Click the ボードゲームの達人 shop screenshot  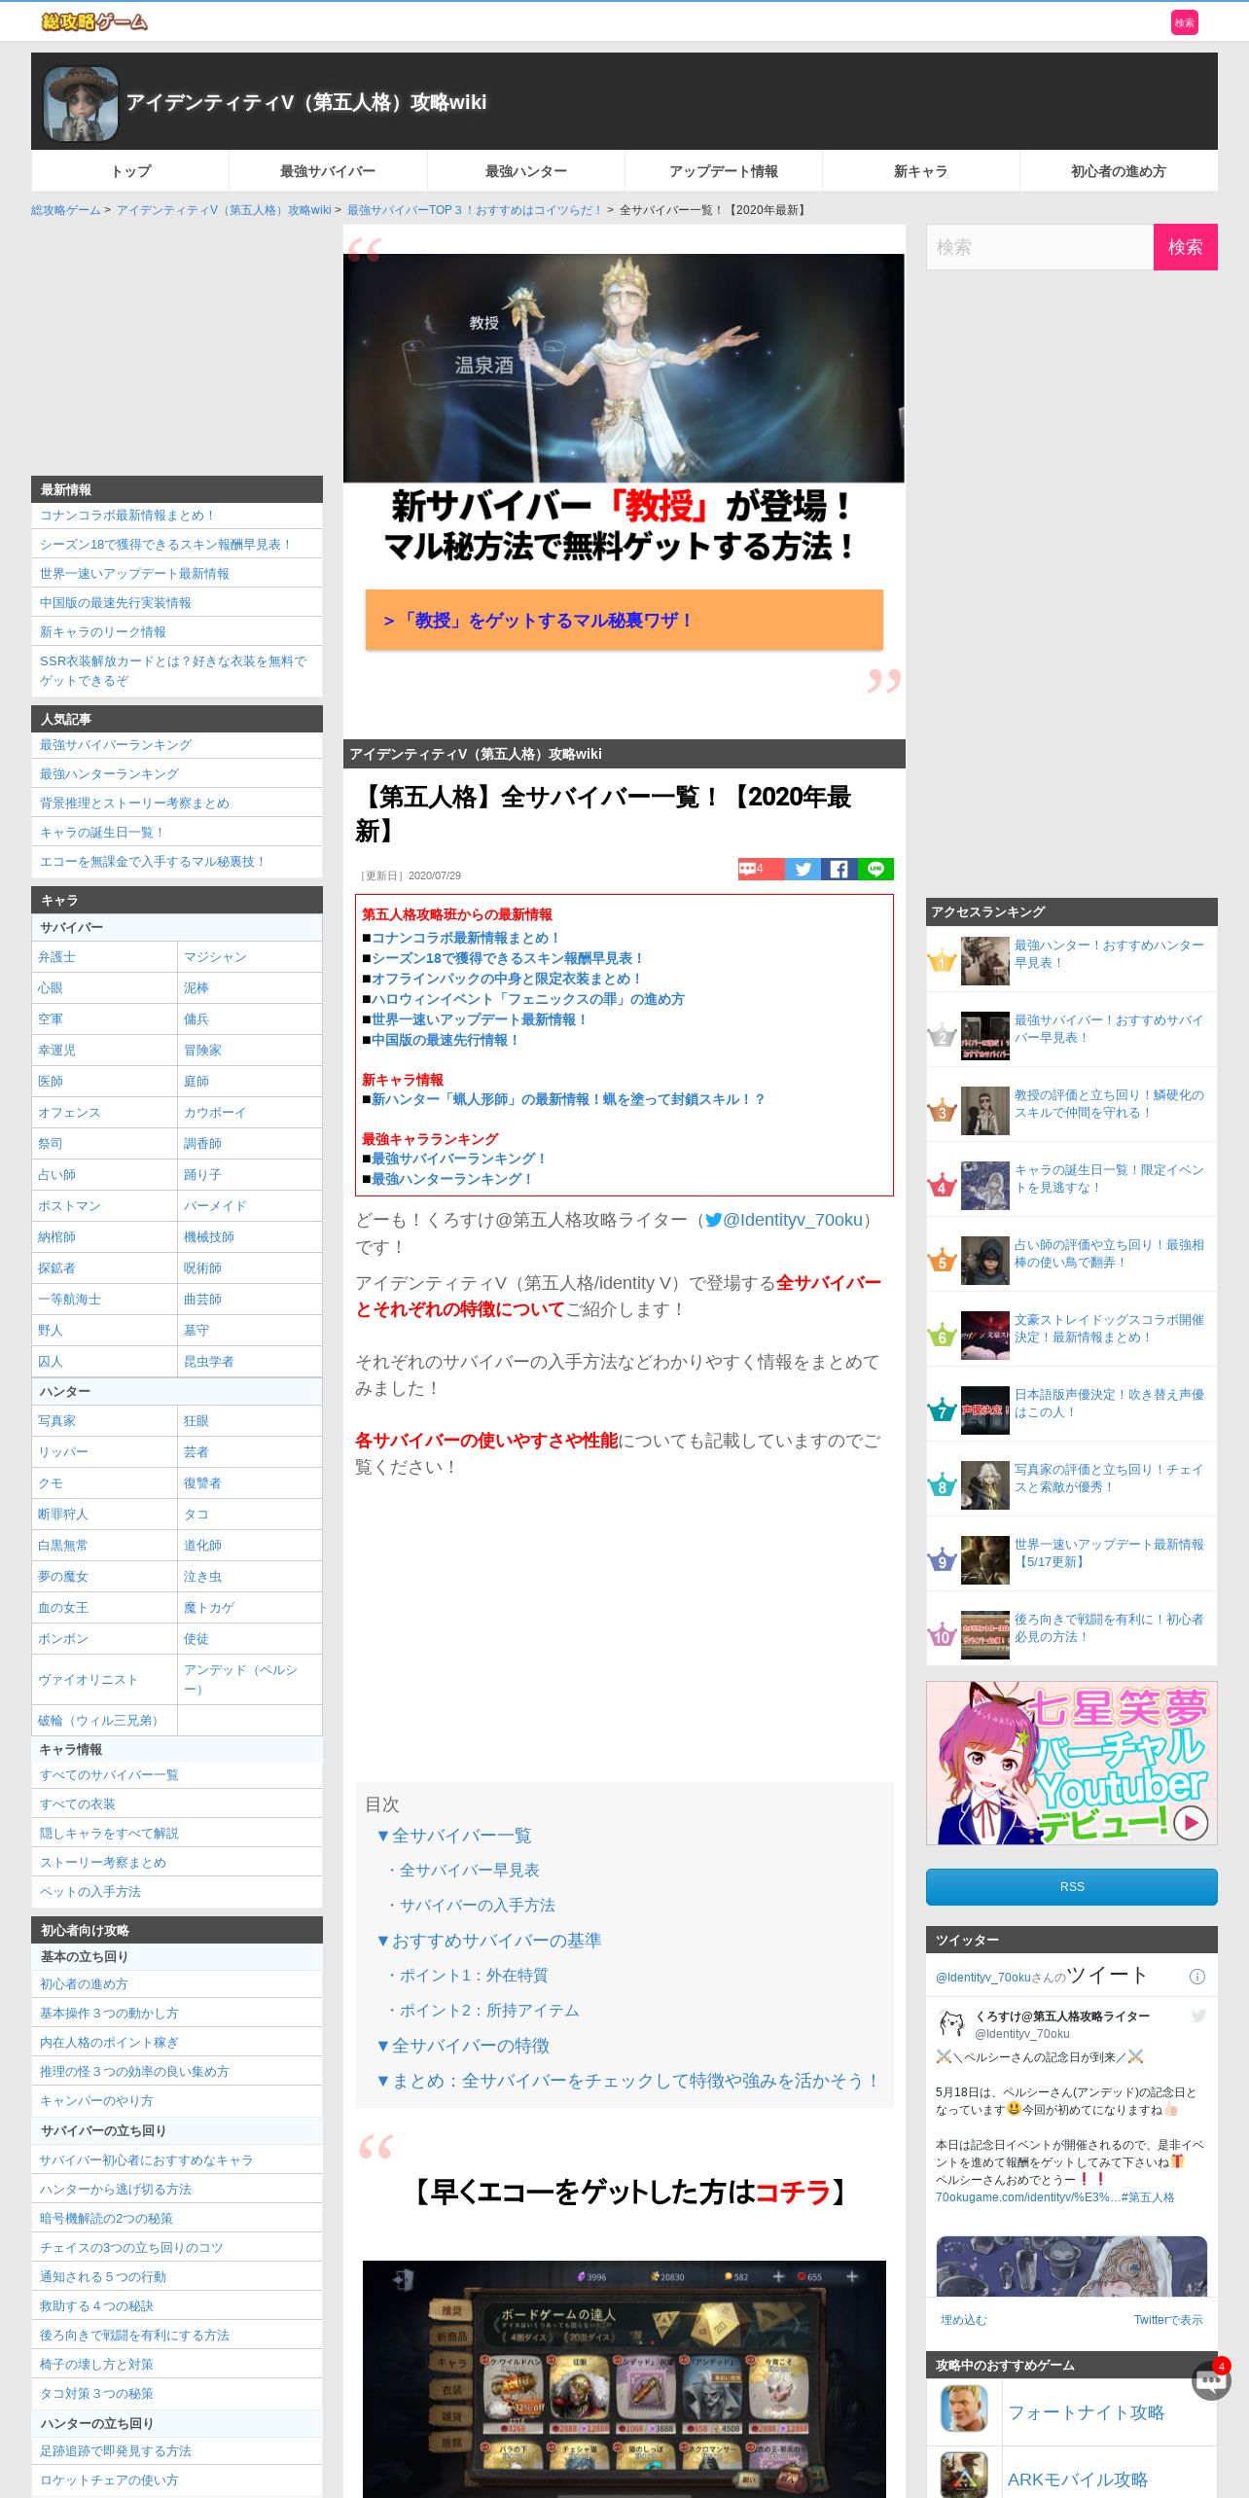[624, 2378]
